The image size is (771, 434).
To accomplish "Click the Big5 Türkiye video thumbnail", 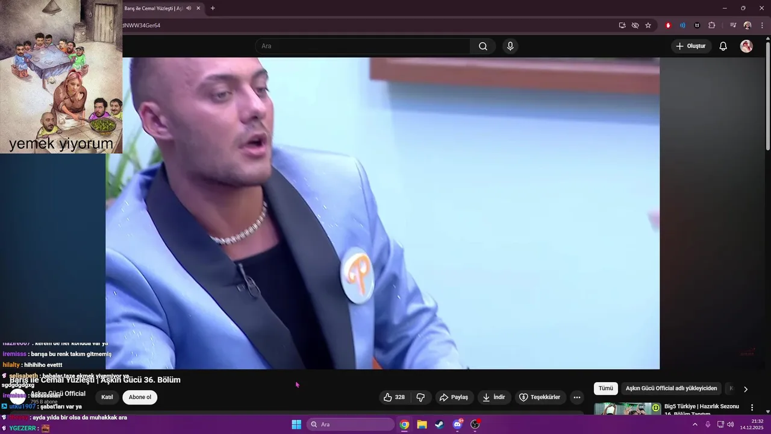I will [627, 409].
